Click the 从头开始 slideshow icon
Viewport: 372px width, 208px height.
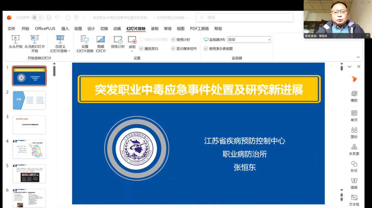pos(15,39)
